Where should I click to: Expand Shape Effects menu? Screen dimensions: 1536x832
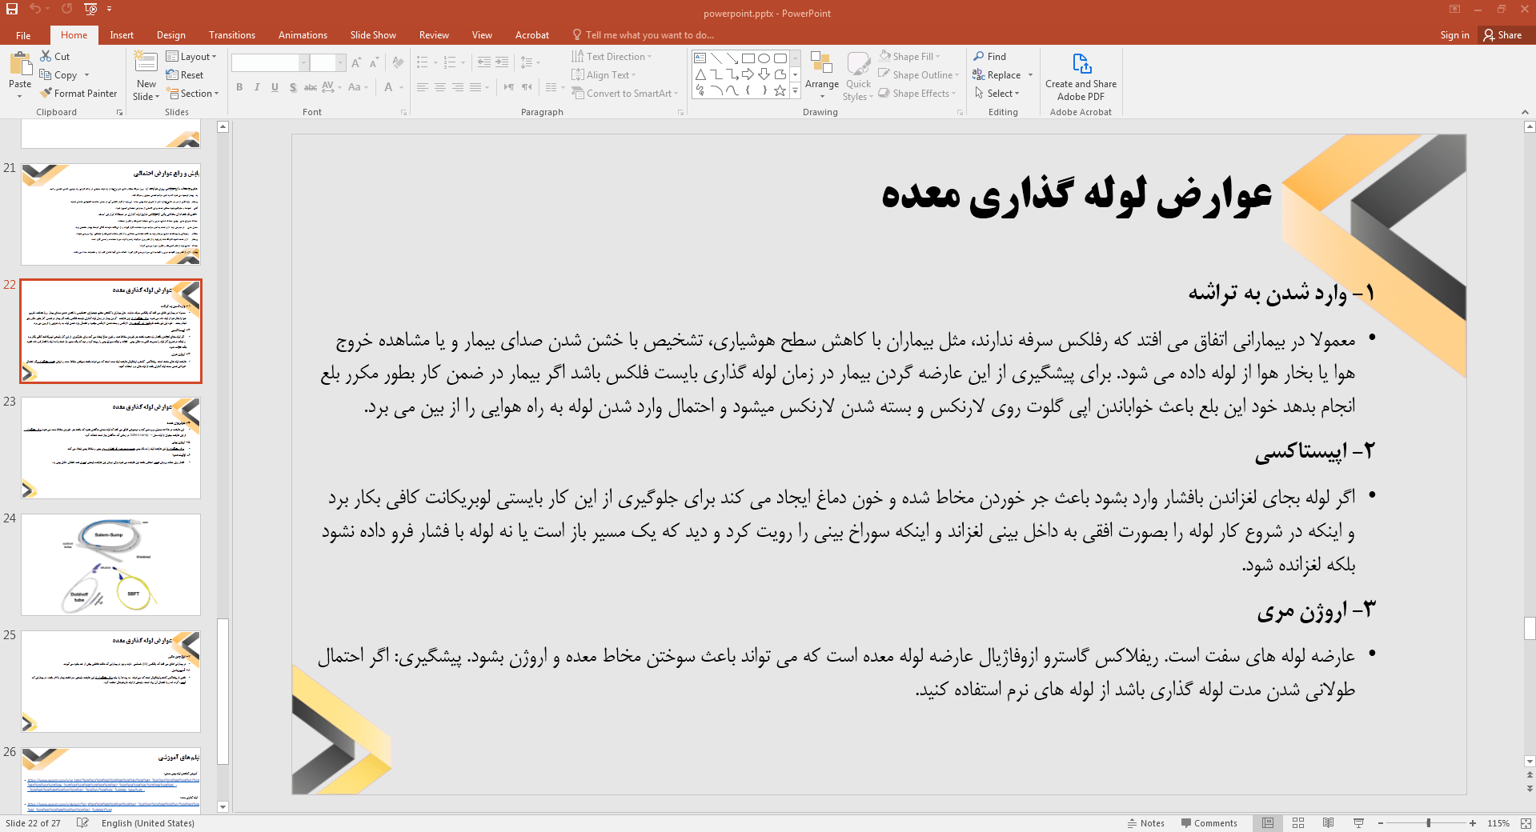pyautogui.click(x=917, y=94)
